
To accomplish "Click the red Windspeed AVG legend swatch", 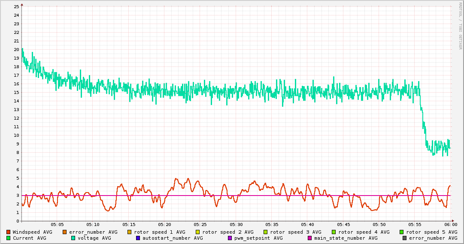I will pos(9,232).
